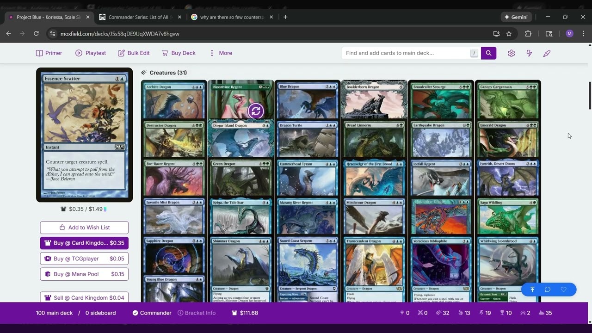Expand the More menu
The image size is (592, 333).
coord(221,53)
